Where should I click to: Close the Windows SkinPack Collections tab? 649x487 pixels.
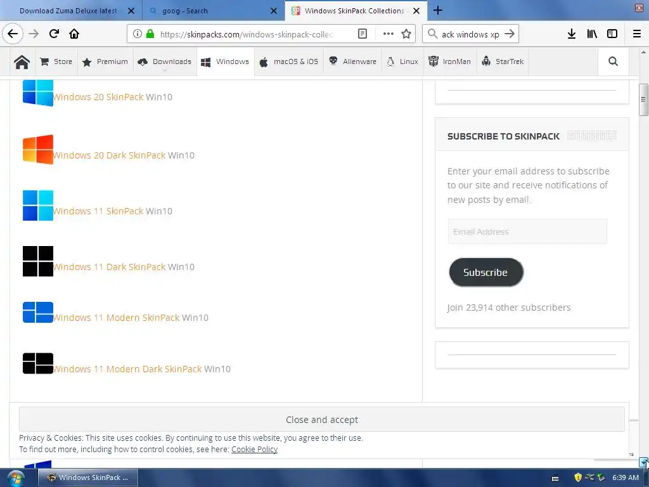[x=416, y=11]
